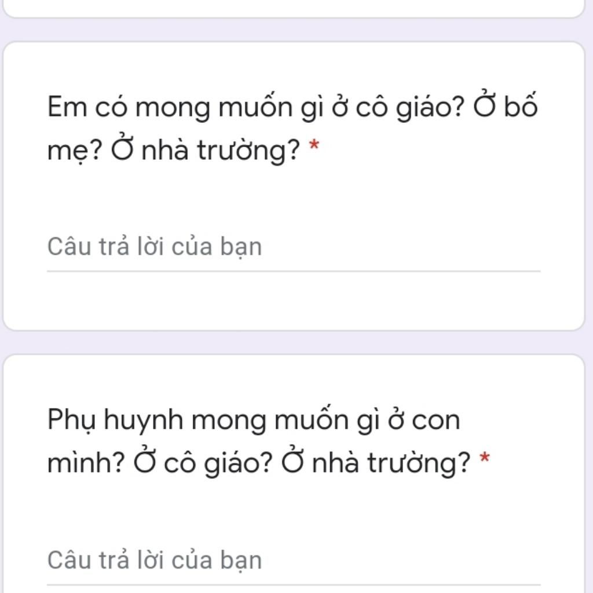Select second "Câu trả lời của bạn" placeholder text
Viewport: 593px width, 593px height.
click(155, 561)
